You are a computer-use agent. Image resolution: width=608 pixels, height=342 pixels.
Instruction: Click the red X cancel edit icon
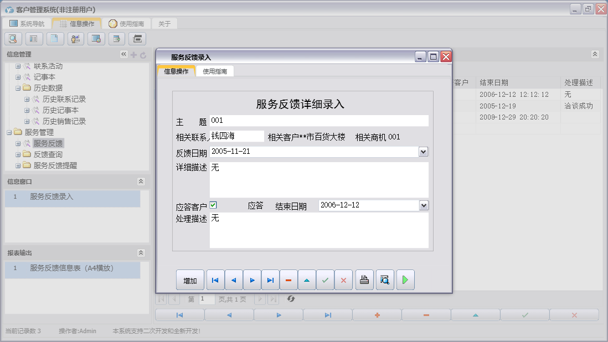(343, 281)
